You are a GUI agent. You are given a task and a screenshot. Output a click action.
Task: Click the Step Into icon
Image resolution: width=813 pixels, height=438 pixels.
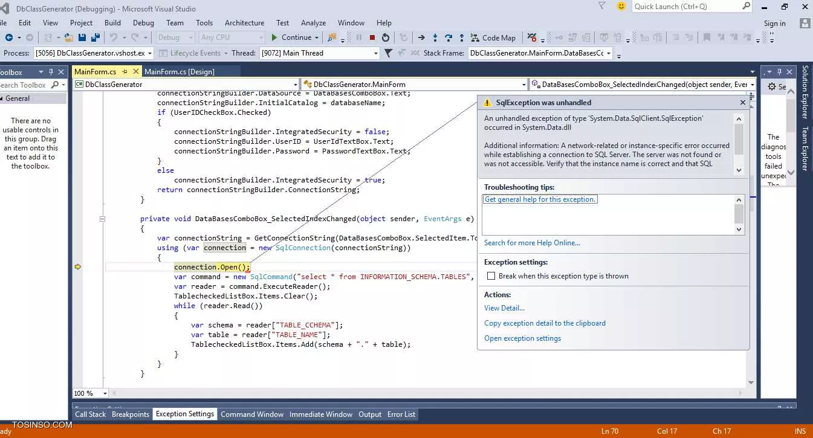[x=435, y=37]
